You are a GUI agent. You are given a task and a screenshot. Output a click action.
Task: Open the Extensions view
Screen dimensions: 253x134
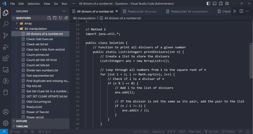pyautogui.click(x=5, y=58)
